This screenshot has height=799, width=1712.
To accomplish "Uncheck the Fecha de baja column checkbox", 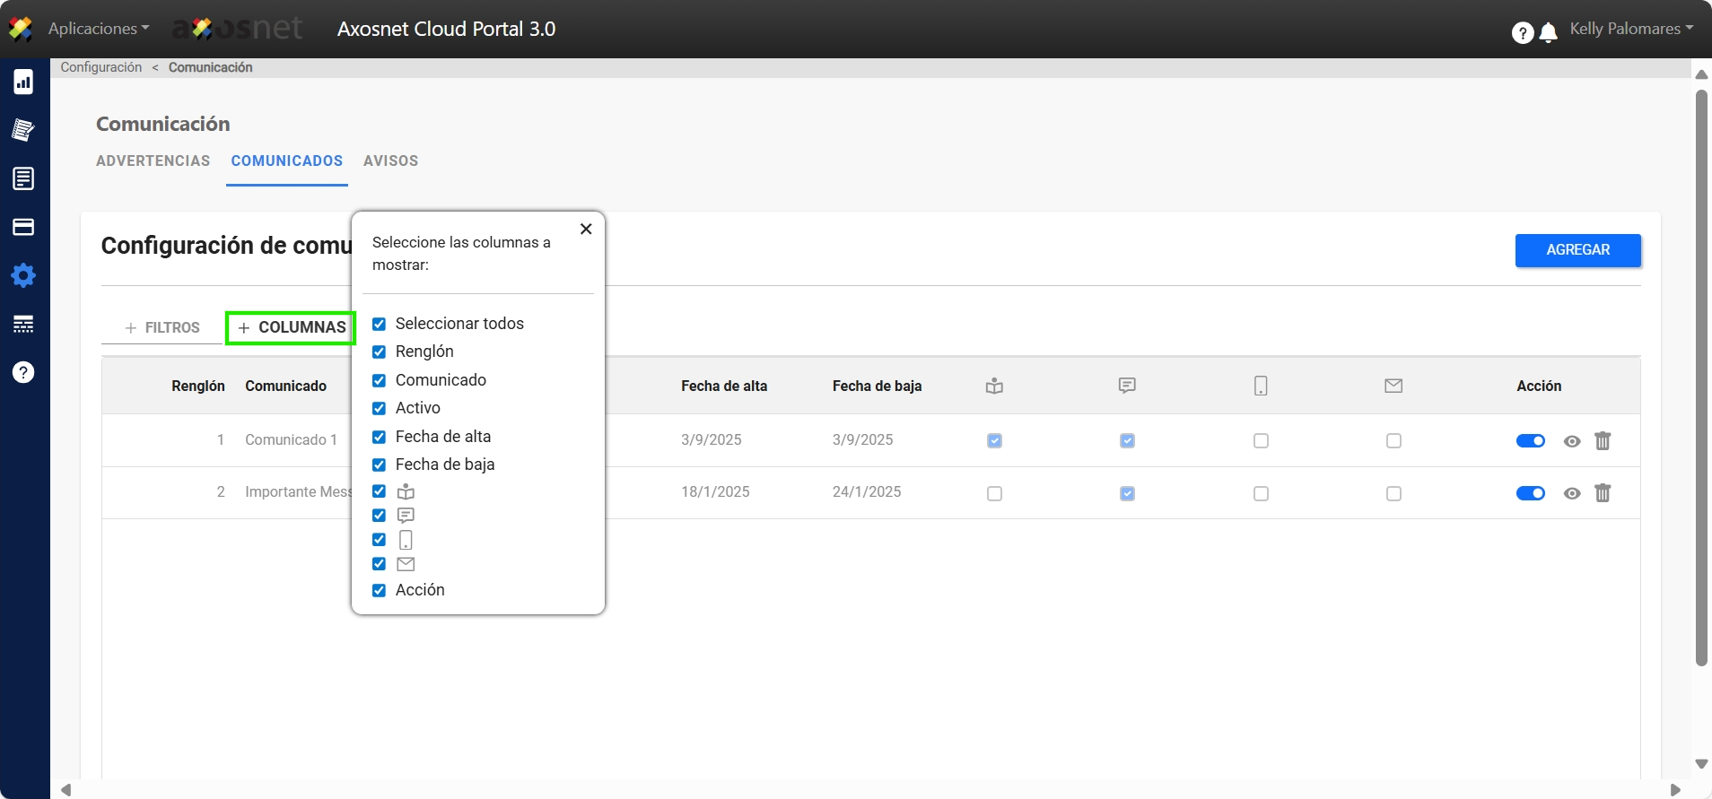I will (380, 465).
